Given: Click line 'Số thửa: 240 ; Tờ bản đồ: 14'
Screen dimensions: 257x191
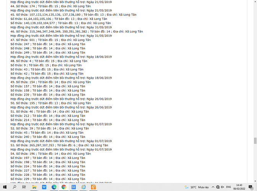Looking at the screenshot, I should 48,137.
